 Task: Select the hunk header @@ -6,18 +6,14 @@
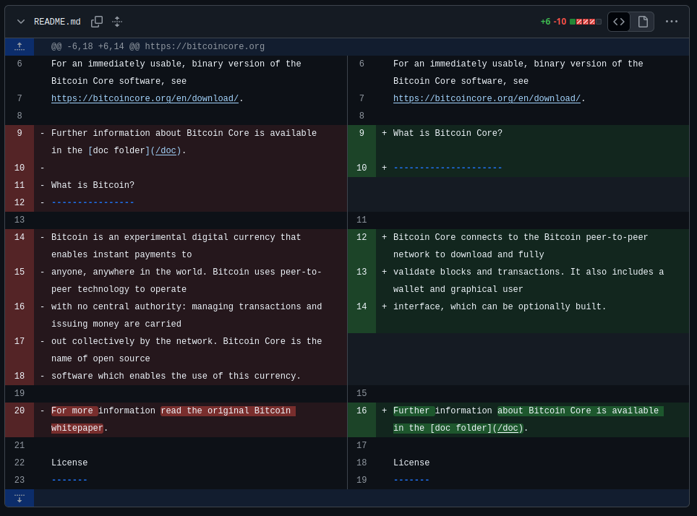click(158, 46)
